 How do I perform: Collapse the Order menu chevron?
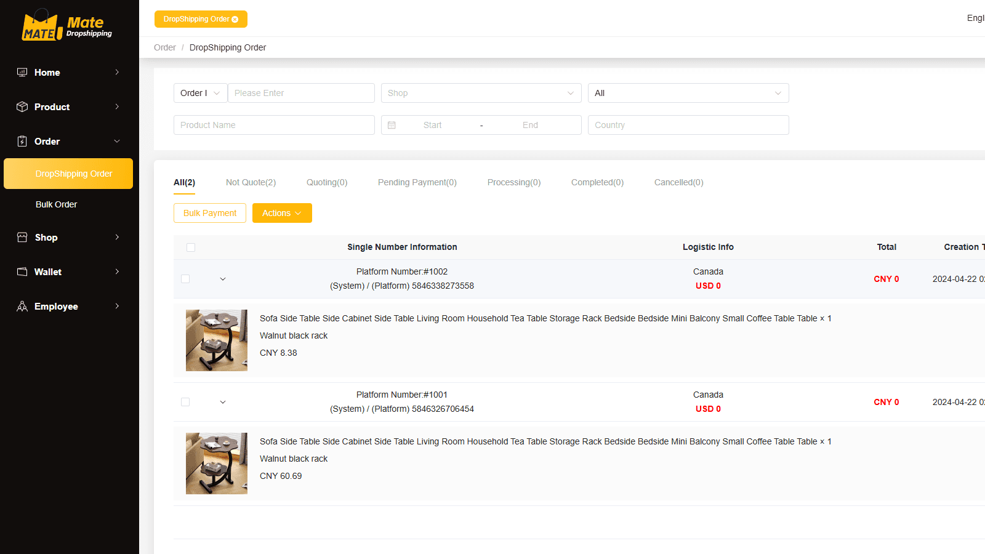click(x=117, y=141)
